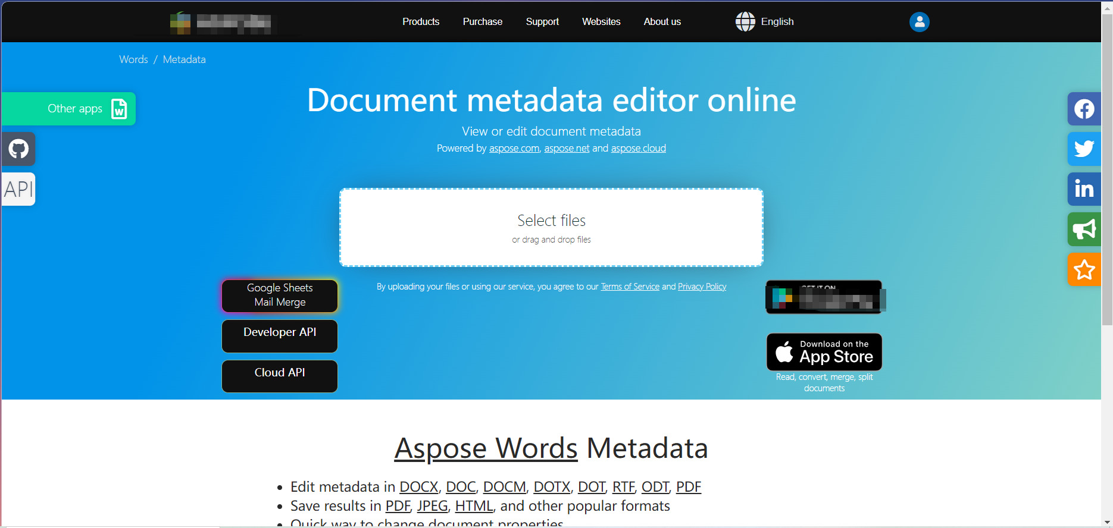Click the DOC format link
The width and height of the screenshot is (1113, 528).
tap(461, 487)
